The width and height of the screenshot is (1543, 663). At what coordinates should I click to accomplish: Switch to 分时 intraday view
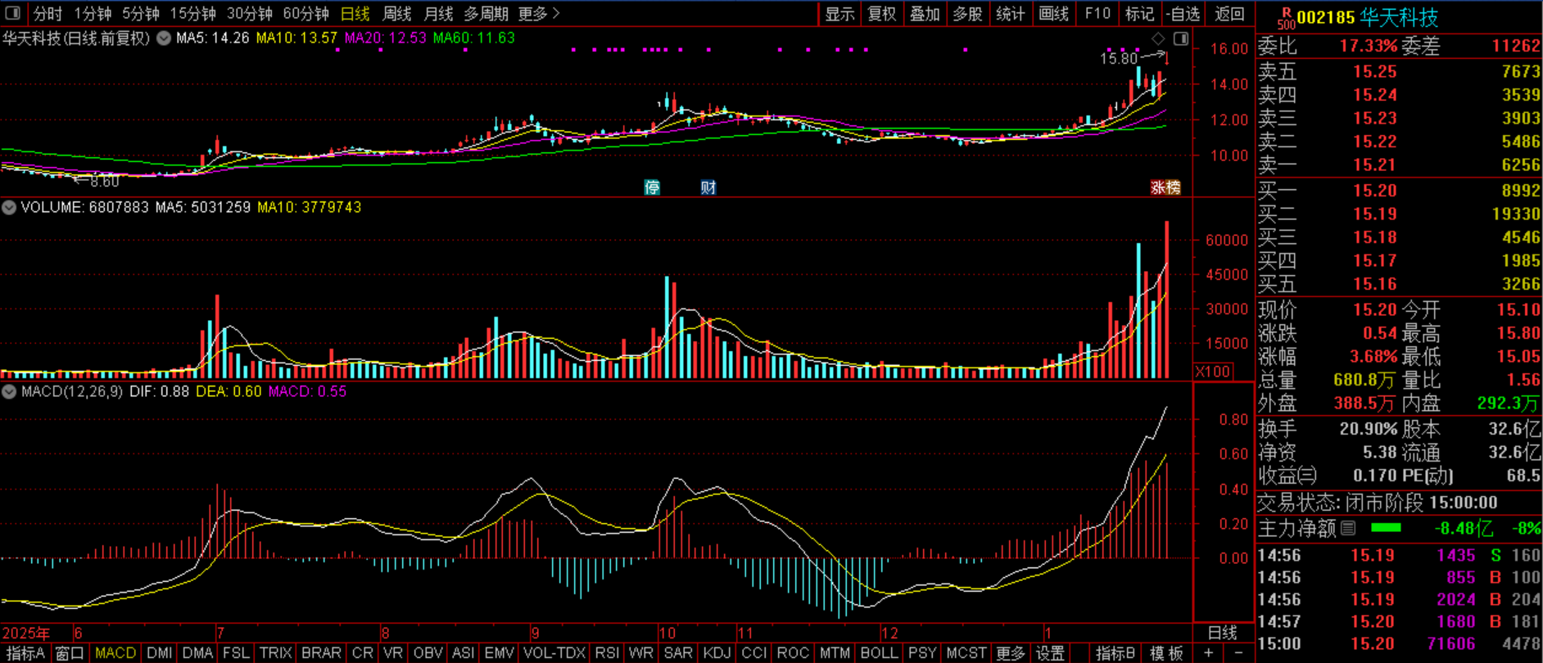(48, 14)
